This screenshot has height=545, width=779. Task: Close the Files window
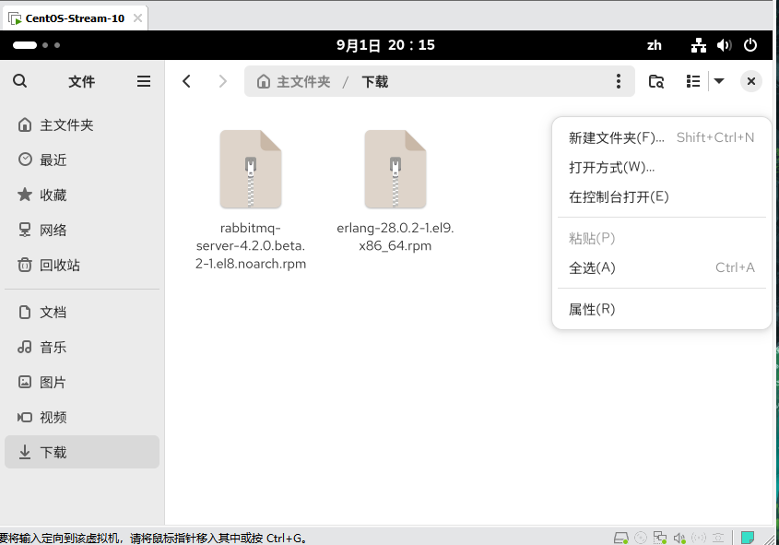pos(750,81)
